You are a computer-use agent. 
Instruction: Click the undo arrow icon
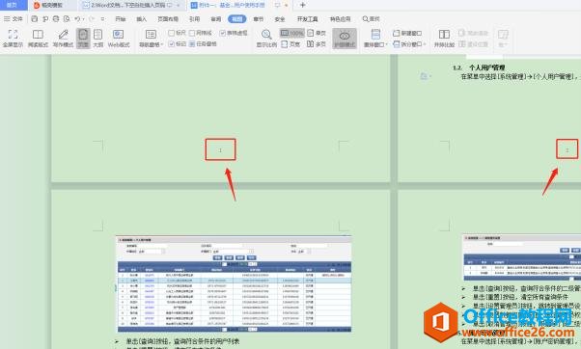pos(77,18)
